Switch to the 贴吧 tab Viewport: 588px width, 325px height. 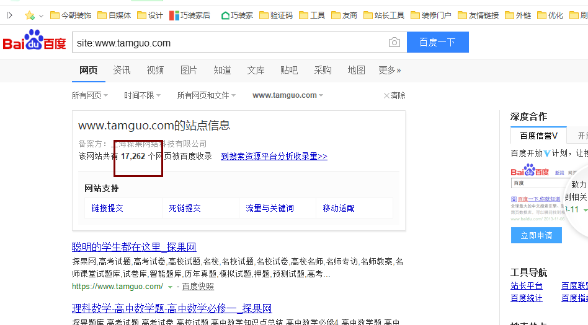(289, 70)
